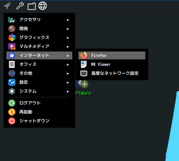Expand the オフィス submenu arrow
This screenshot has width=179, height=161.
[x=68, y=65]
